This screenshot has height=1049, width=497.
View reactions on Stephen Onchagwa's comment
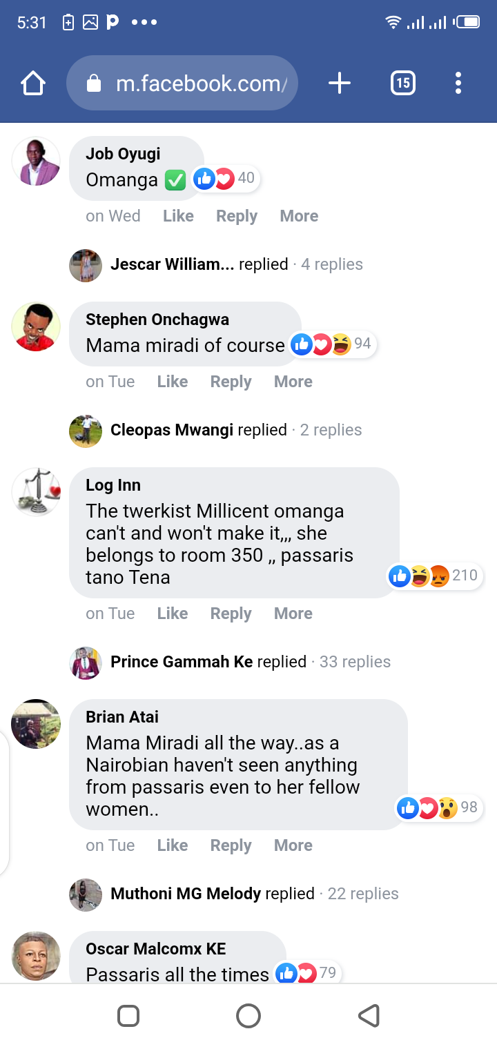(x=331, y=344)
